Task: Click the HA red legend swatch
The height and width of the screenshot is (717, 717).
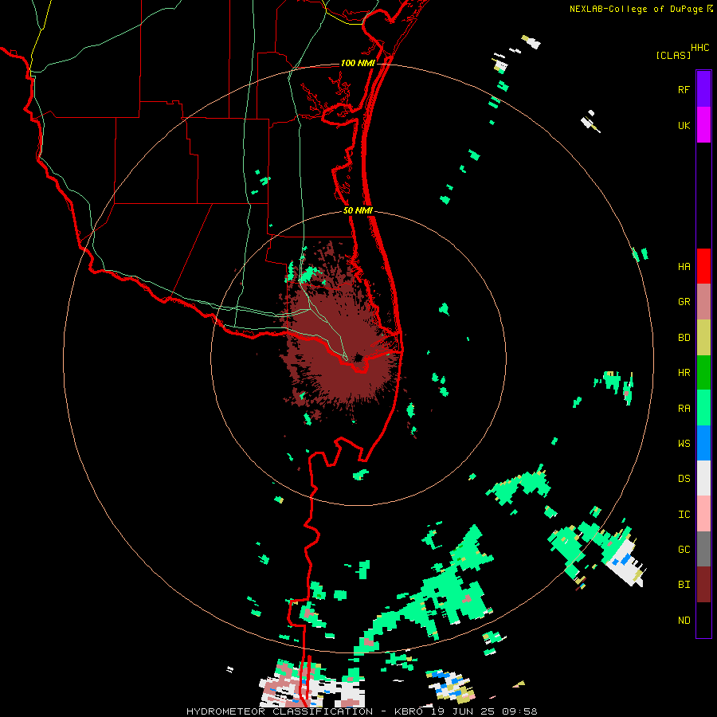Action: point(703,266)
